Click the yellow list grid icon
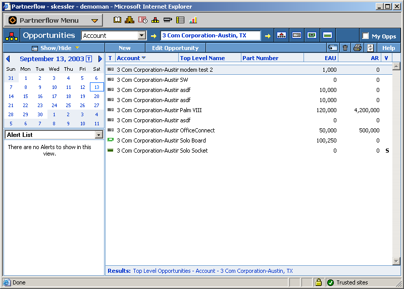 (180, 20)
